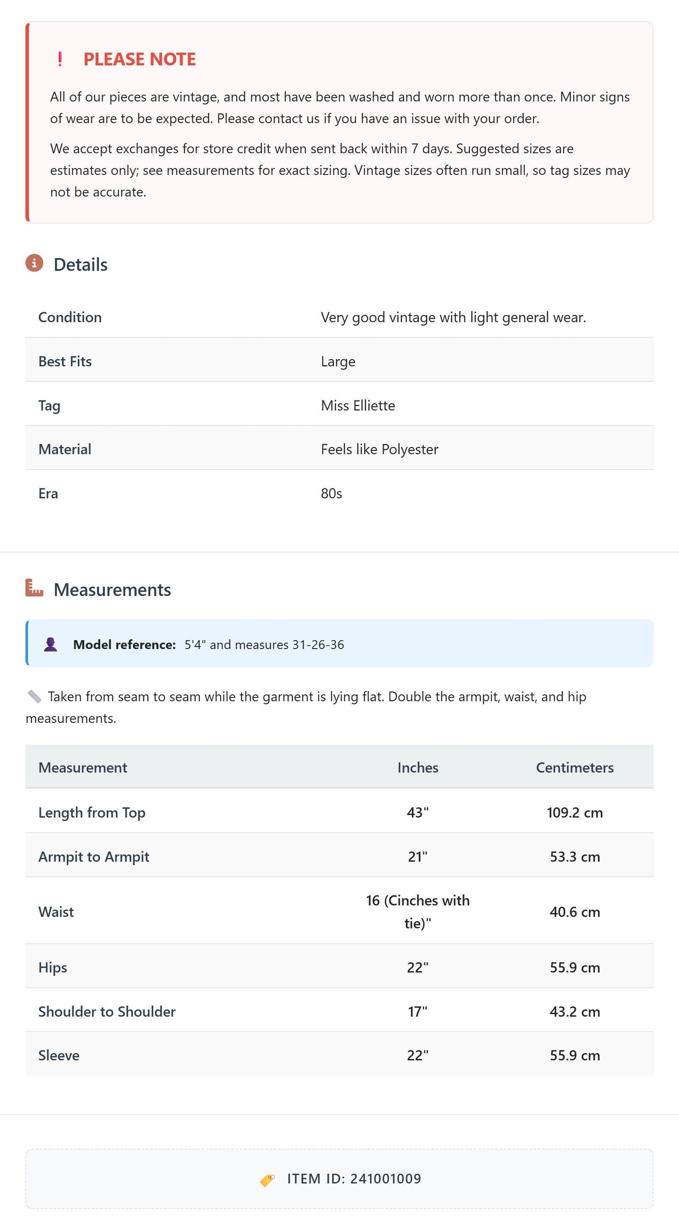The height and width of the screenshot is (1231, 679).
Task: Select the Waist row label
Action: point(56,912)
